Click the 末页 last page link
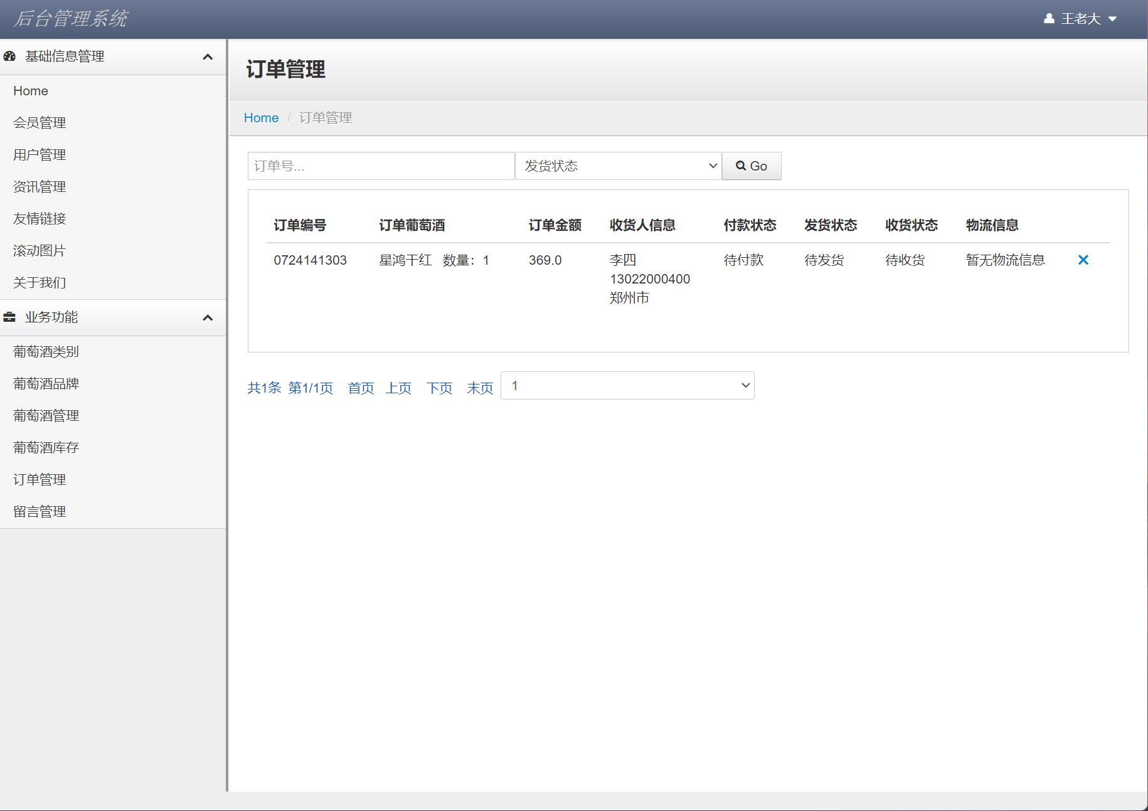This screenshot has width=1148, height=811. tap(479, 388)
